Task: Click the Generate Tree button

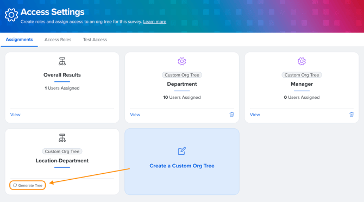Action: pyautogui.click(x=27, y=185)
